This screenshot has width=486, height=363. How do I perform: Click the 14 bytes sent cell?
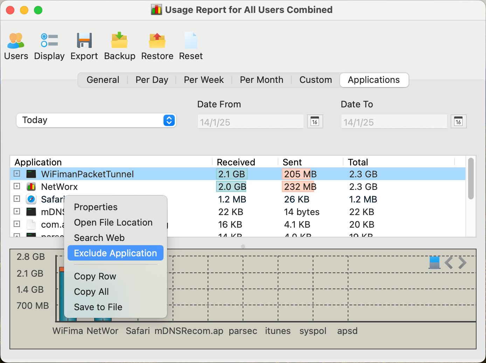tap(302, 212)
